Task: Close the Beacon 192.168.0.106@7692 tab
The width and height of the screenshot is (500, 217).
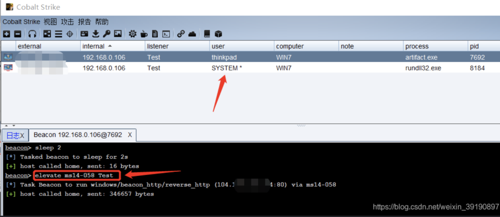Action: [130, 135]
